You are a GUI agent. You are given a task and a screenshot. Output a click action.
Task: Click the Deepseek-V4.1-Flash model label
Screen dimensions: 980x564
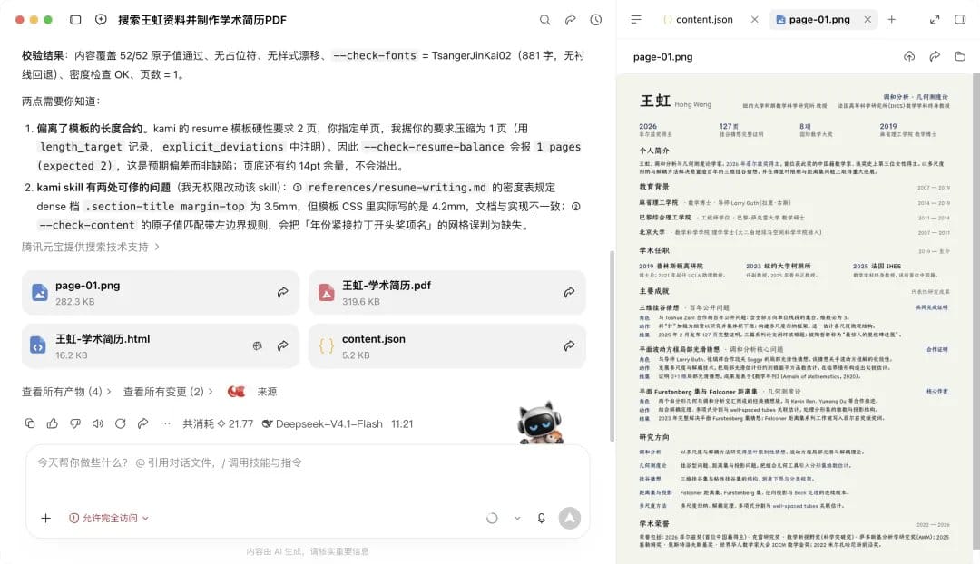coord(322,423)
